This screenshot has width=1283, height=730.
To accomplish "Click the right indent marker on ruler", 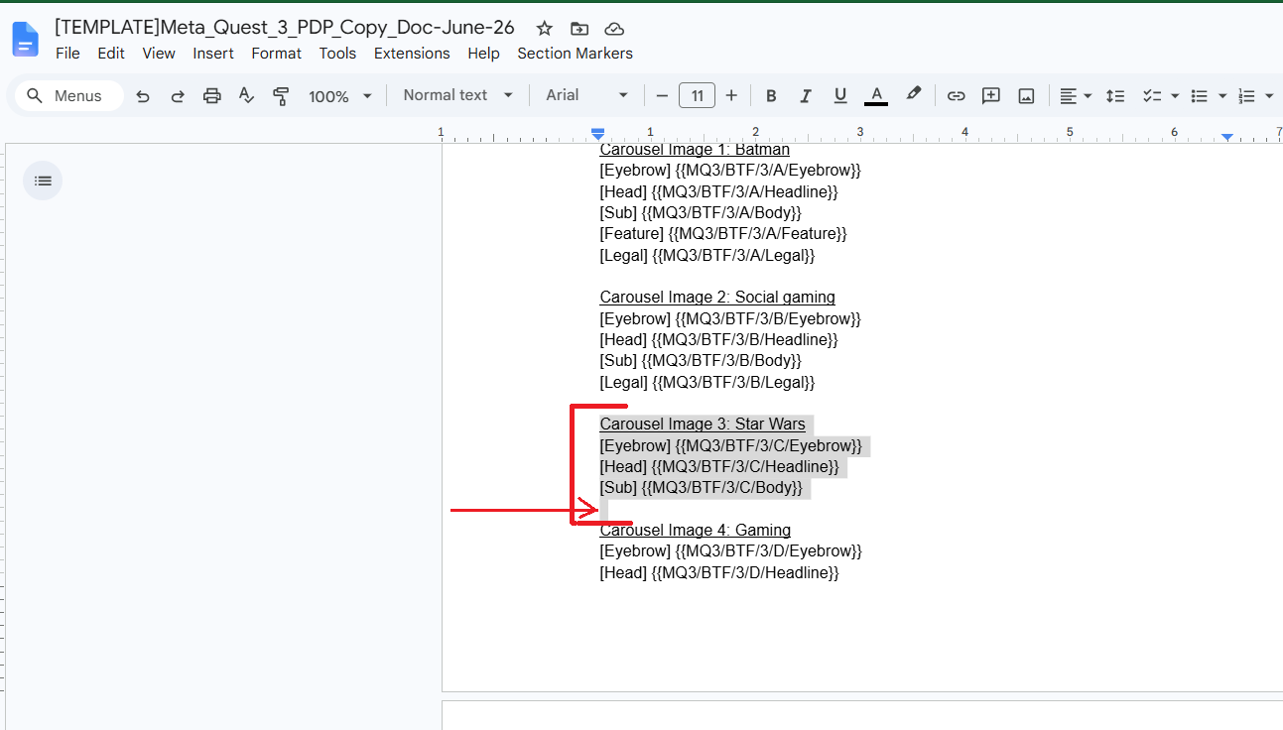I will 1227,136.
